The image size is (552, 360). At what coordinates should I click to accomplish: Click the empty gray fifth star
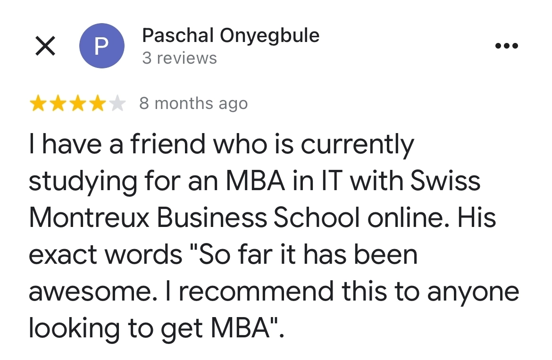point(117,104)
